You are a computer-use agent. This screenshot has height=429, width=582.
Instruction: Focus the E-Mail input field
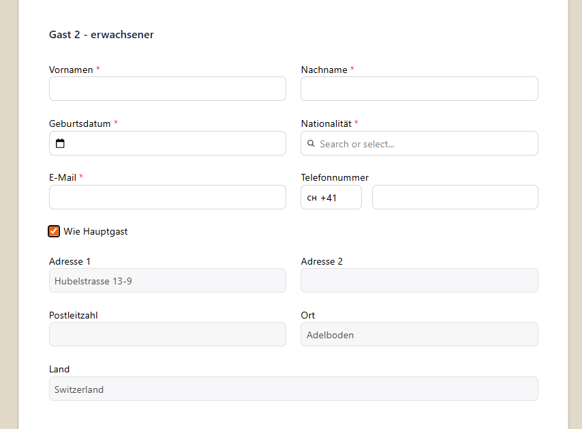click(x=167, y=197)
